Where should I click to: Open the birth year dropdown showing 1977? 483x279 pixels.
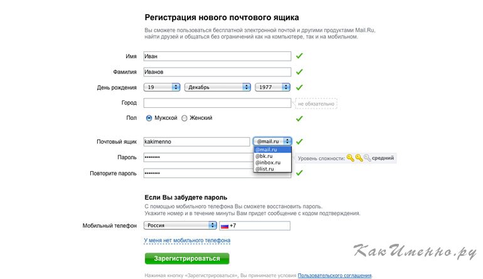click(273, 87)
